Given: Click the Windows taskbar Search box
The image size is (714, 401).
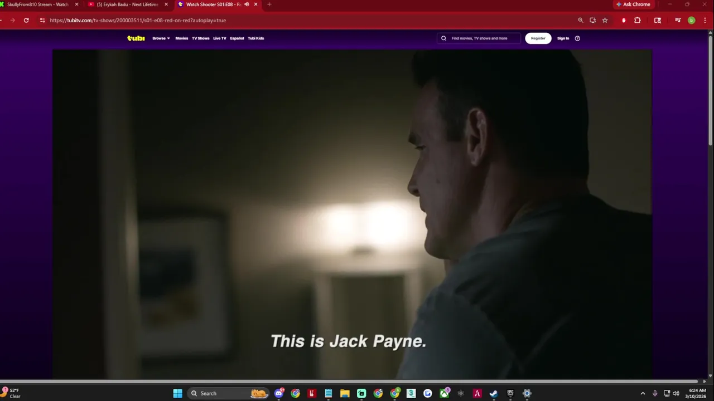Looking at the screenshot, I should pos(228,393).
